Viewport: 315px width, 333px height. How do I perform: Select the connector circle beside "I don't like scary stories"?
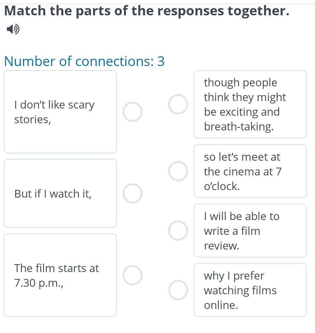point(133,112)
